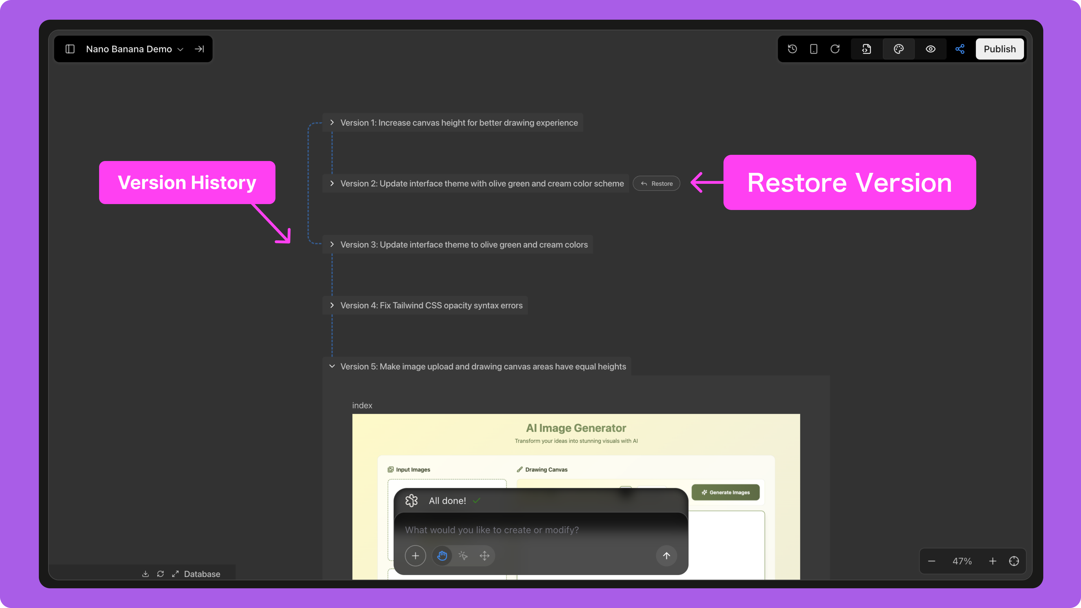Screen dimensions: 1081x608
Task: Click the refresh preview icon
Action: [835, 49]
